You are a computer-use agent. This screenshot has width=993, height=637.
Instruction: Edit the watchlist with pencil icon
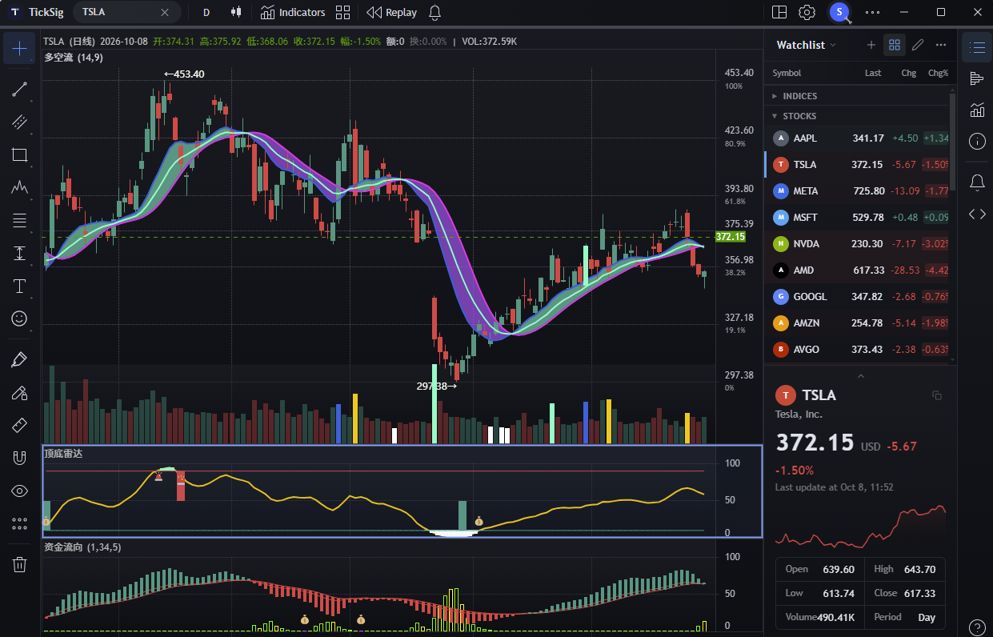pyautogui.click(x=918, y=45)
